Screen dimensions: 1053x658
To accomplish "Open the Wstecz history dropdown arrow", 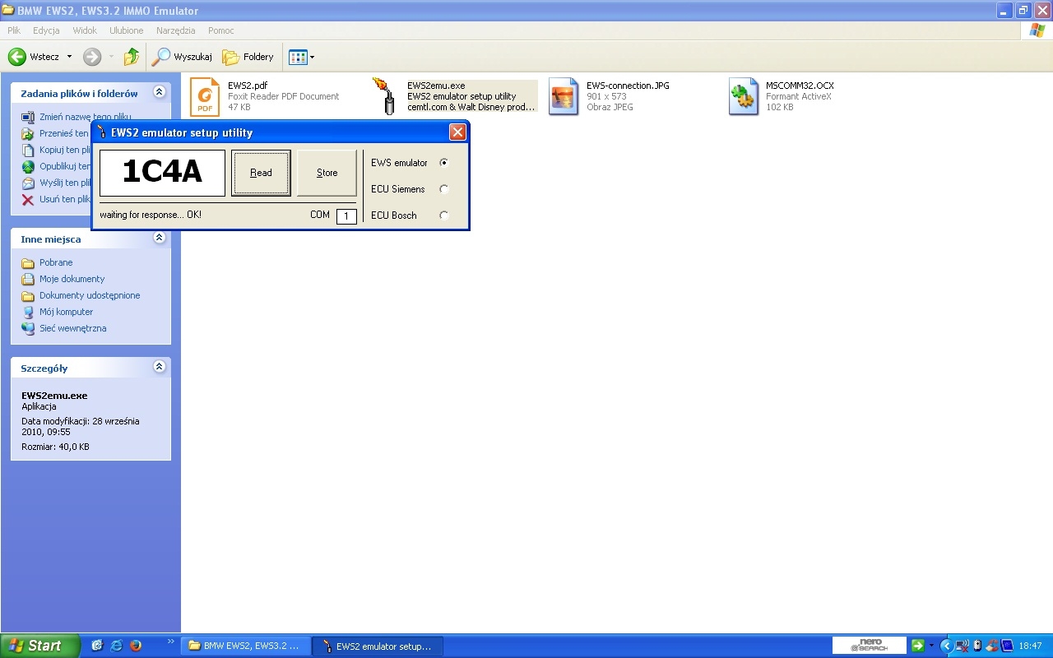I will [x=69, y=57].
